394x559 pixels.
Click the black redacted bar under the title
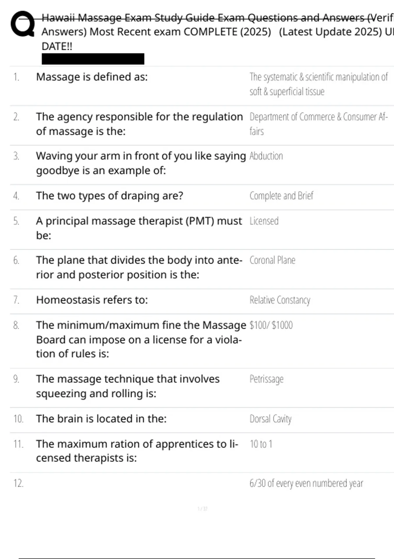coord(93,59)
